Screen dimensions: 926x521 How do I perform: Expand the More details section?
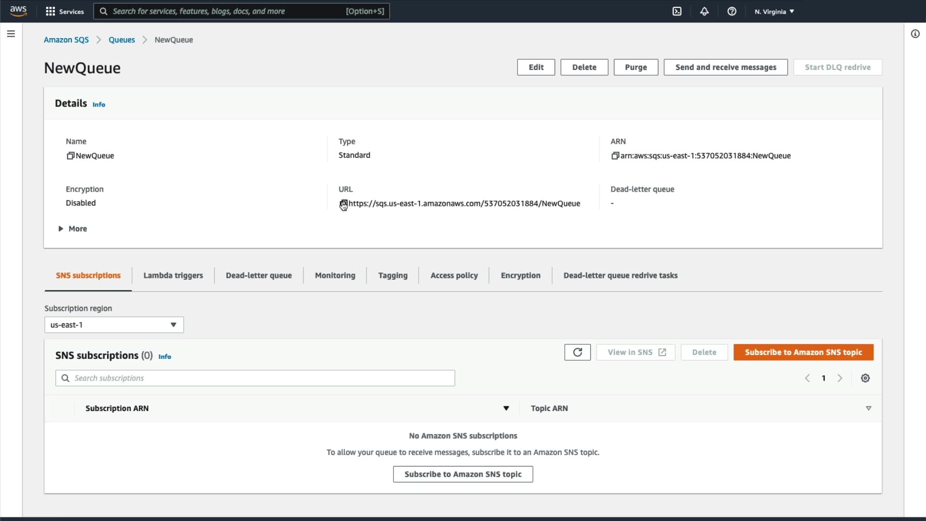coord(73,229)
